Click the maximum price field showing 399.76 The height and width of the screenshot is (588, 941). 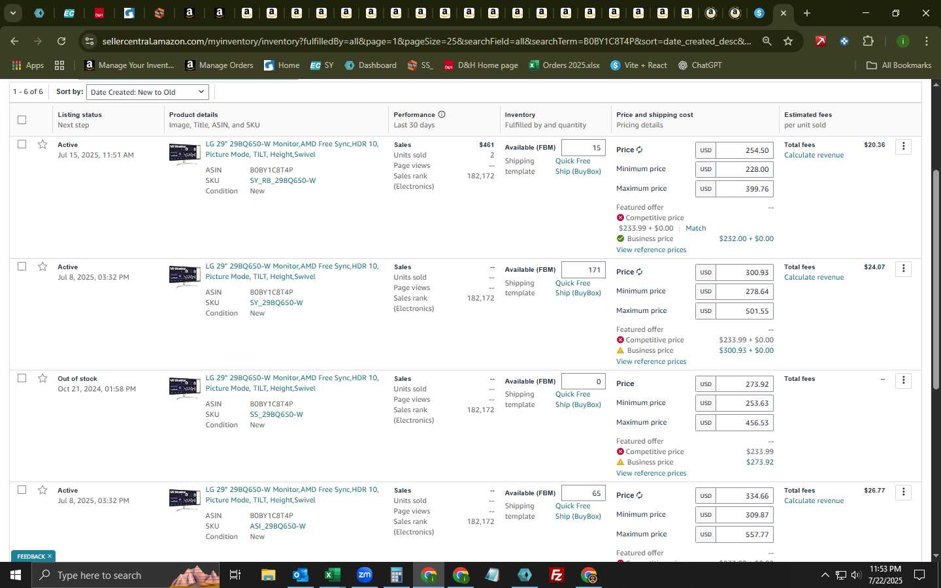coord(744,189)
